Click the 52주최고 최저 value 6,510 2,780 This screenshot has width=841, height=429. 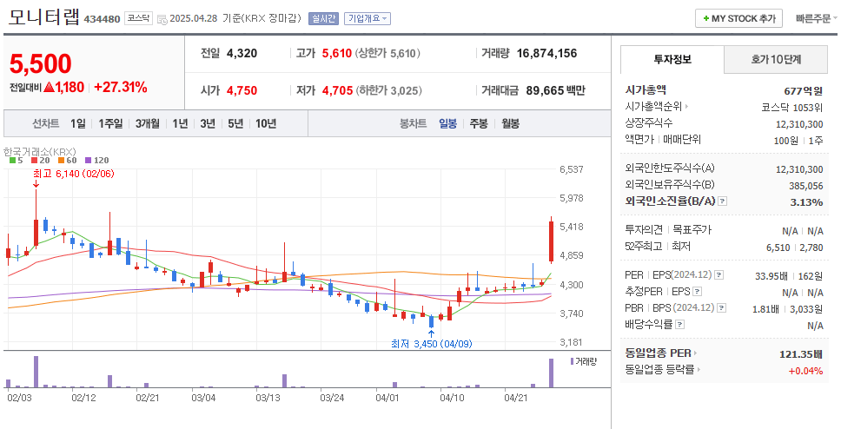pyautogui.click(x=796, y=247)
